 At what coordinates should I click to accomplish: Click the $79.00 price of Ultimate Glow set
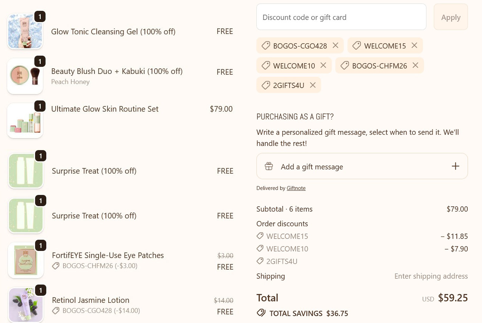(221, 109)
